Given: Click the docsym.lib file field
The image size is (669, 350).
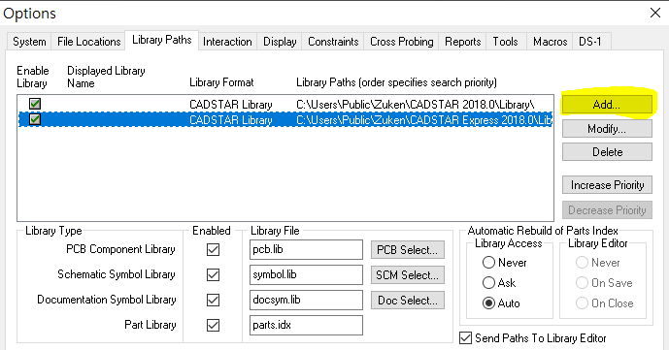Looking at the screenshot, I should (x=306, y=300).
